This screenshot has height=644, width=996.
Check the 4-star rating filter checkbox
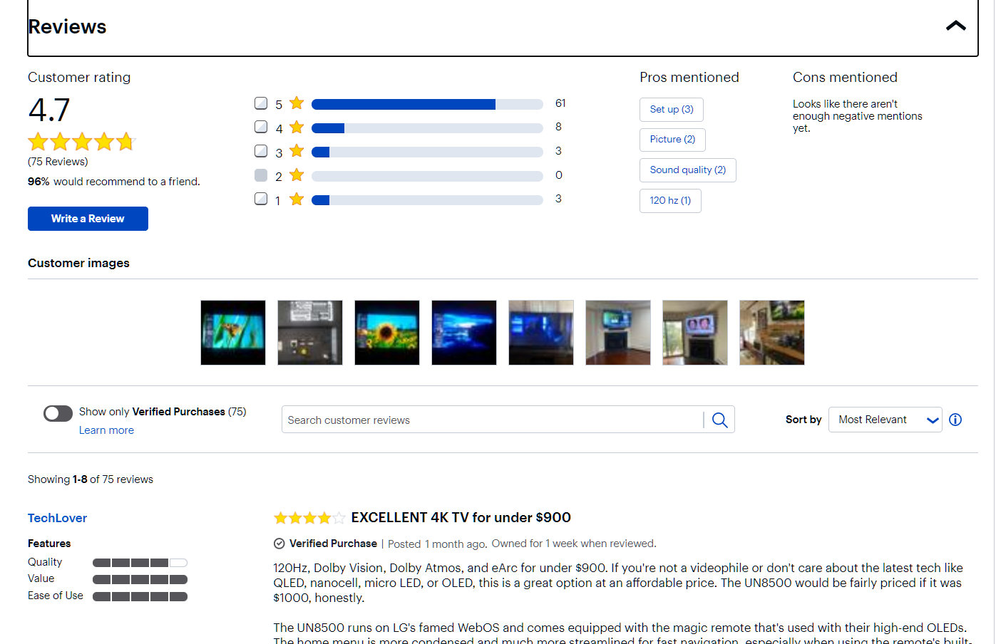261,128
